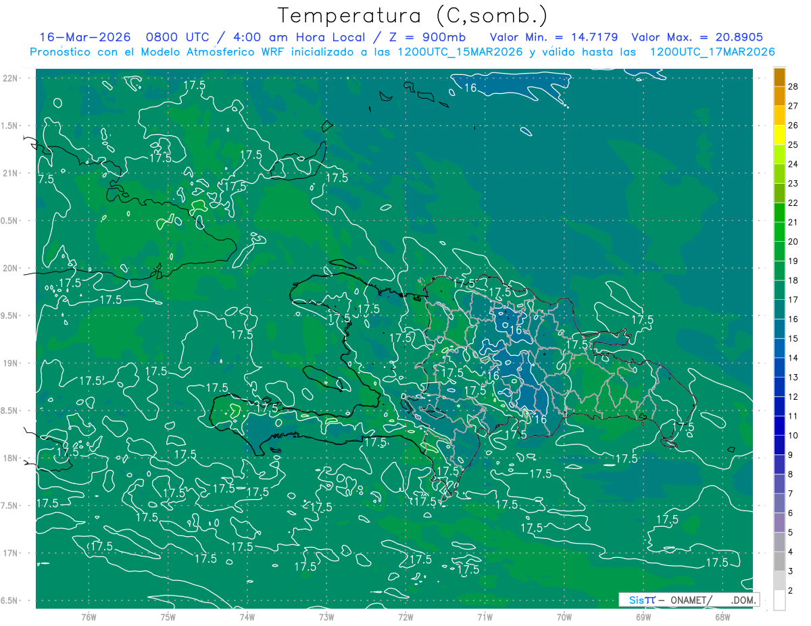Pick the orange color-bar segment between 27 and 28

pyautogui.click(x=779, y=96)
